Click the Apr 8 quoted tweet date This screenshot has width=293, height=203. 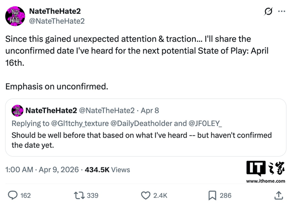pos(149,112)
